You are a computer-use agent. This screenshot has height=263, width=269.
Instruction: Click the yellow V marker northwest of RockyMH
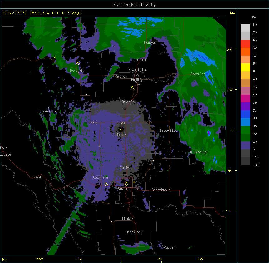point(55,57)
